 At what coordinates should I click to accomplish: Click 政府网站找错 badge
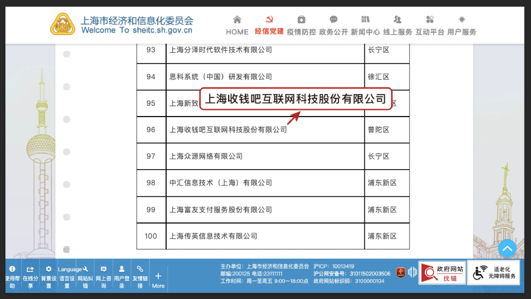pyautogui.click(x=442, y=272)
